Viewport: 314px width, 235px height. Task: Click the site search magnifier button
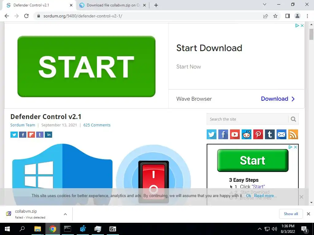293,119
